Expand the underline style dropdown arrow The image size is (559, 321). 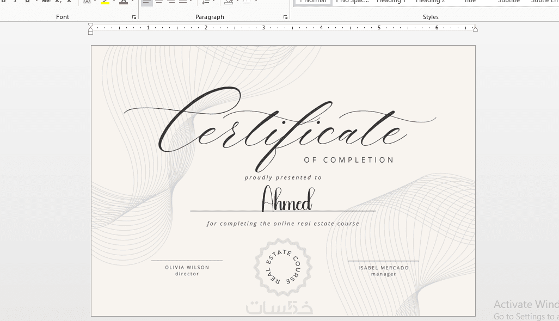point(36,2)
